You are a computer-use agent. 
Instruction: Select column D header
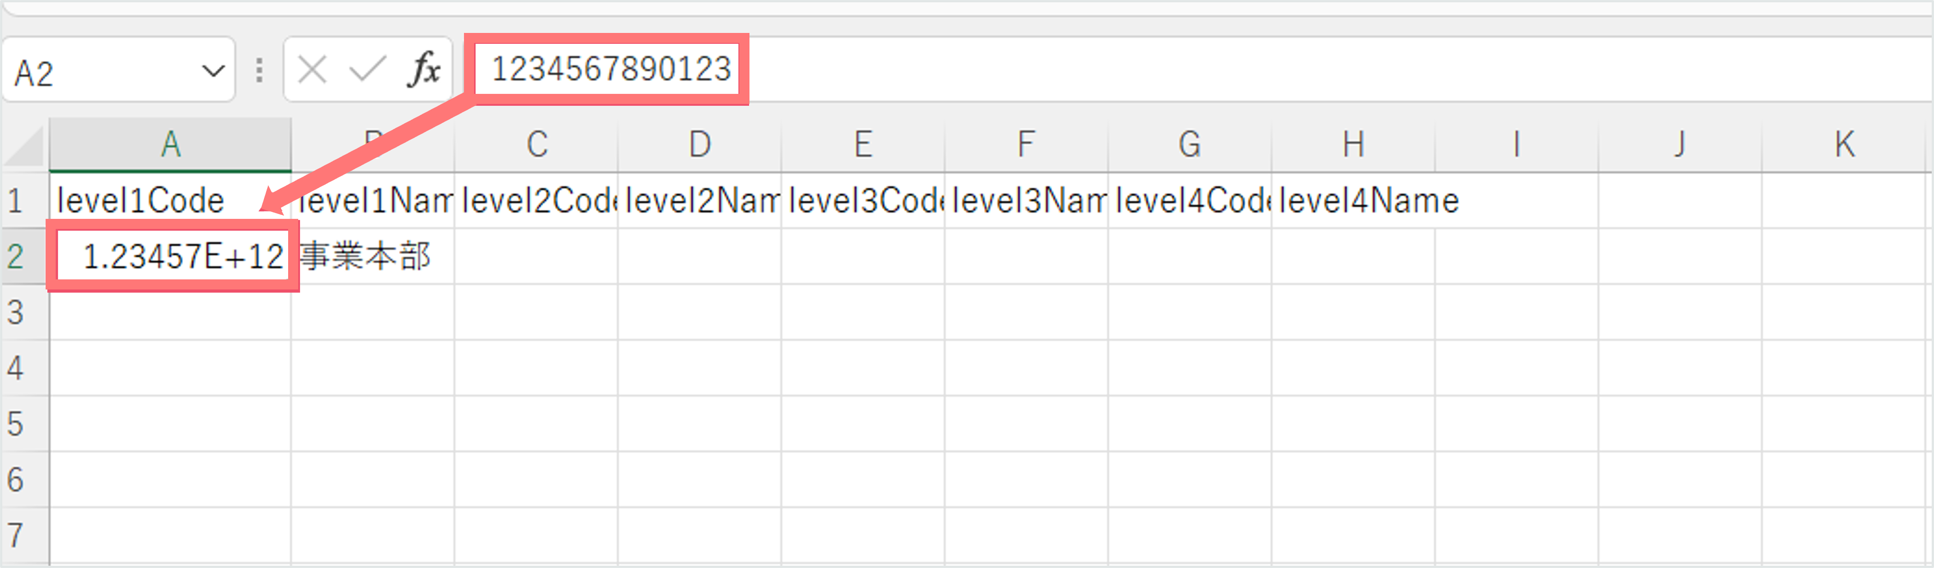click(699, 144)
